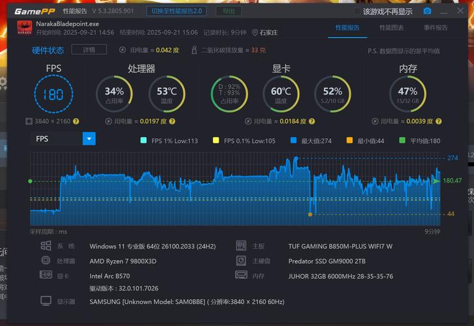Viewport: 474px width, 326px height.
Task: Click the location pin icon by 石家庄
Action: [x=255, y=33]
